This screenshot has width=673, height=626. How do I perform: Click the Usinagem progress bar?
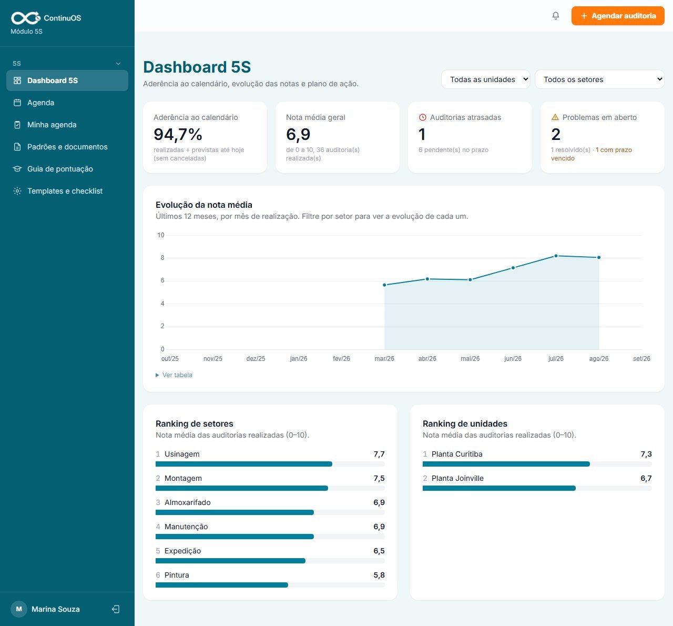pos(270,464)
